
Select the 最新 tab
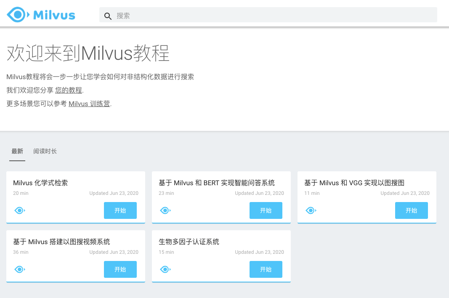[17, 151]
